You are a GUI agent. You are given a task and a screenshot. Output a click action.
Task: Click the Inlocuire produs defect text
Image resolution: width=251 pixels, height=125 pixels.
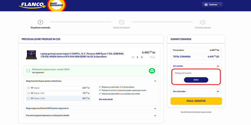click(x=120, y=94)
